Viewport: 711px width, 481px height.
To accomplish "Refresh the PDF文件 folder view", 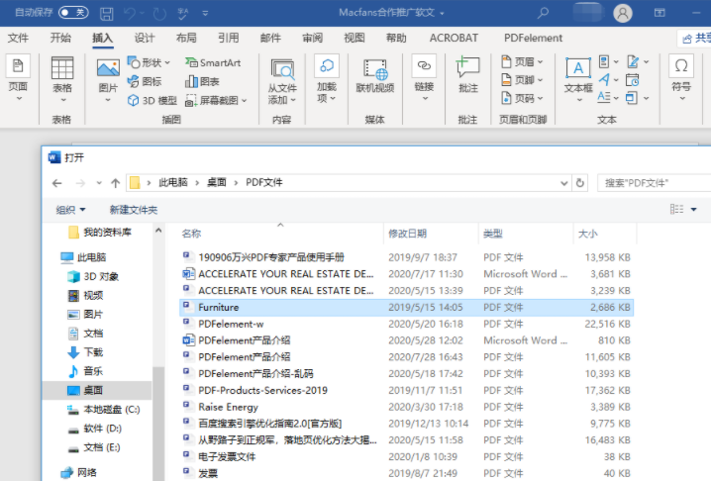I will coord(580,183).
